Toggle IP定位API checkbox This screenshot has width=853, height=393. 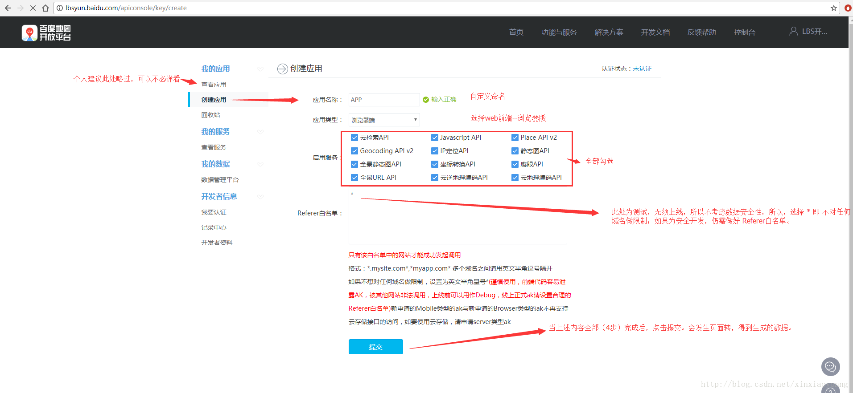pos(435,151)
